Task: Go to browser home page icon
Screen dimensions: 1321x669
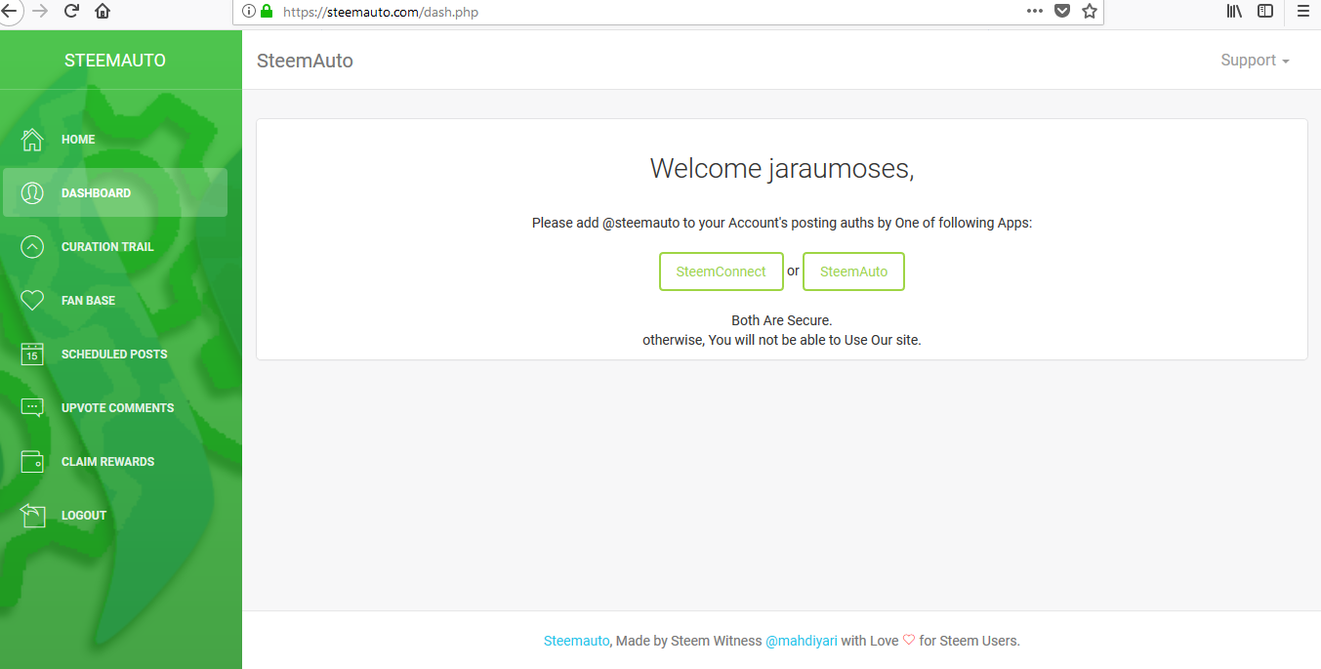Action: point(103,12)
